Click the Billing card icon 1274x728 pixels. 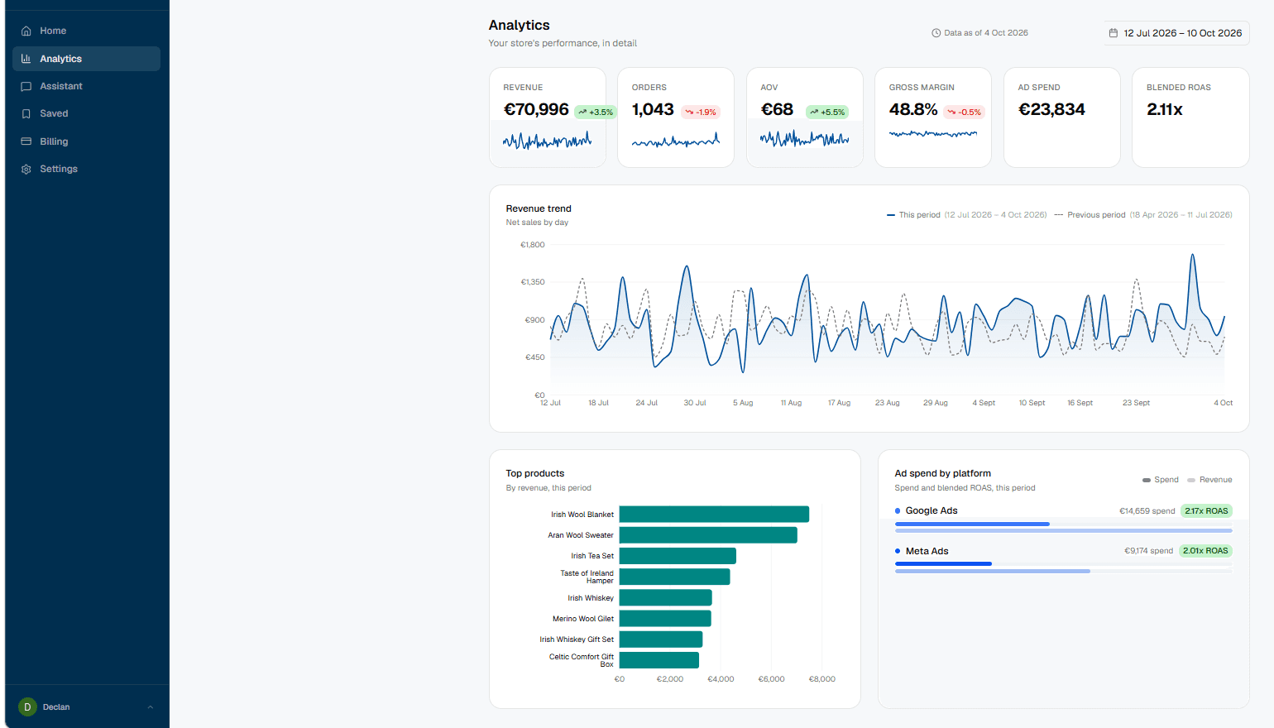26,141
